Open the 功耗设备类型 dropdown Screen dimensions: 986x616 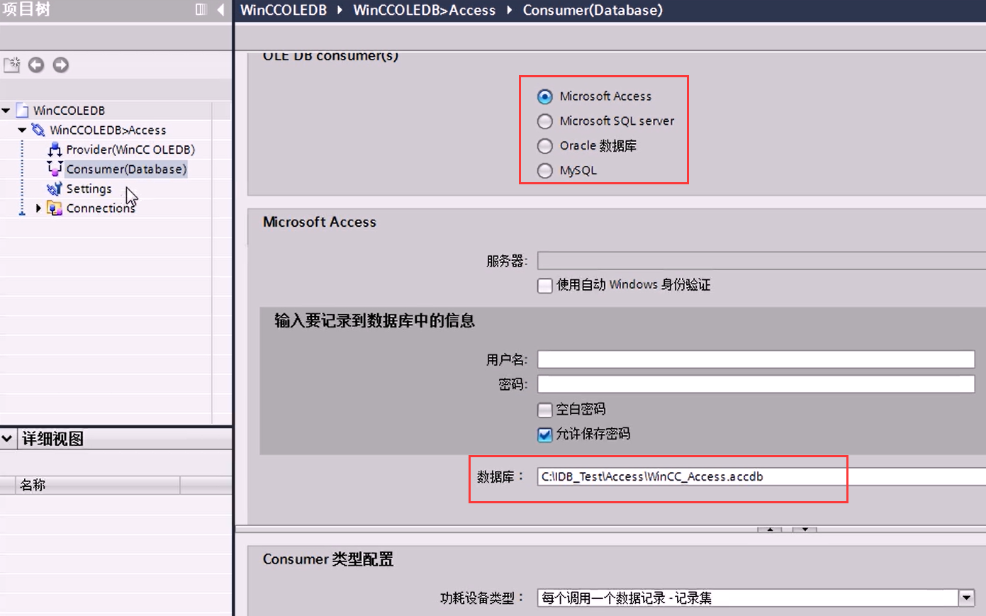click(x=967, y=598)
